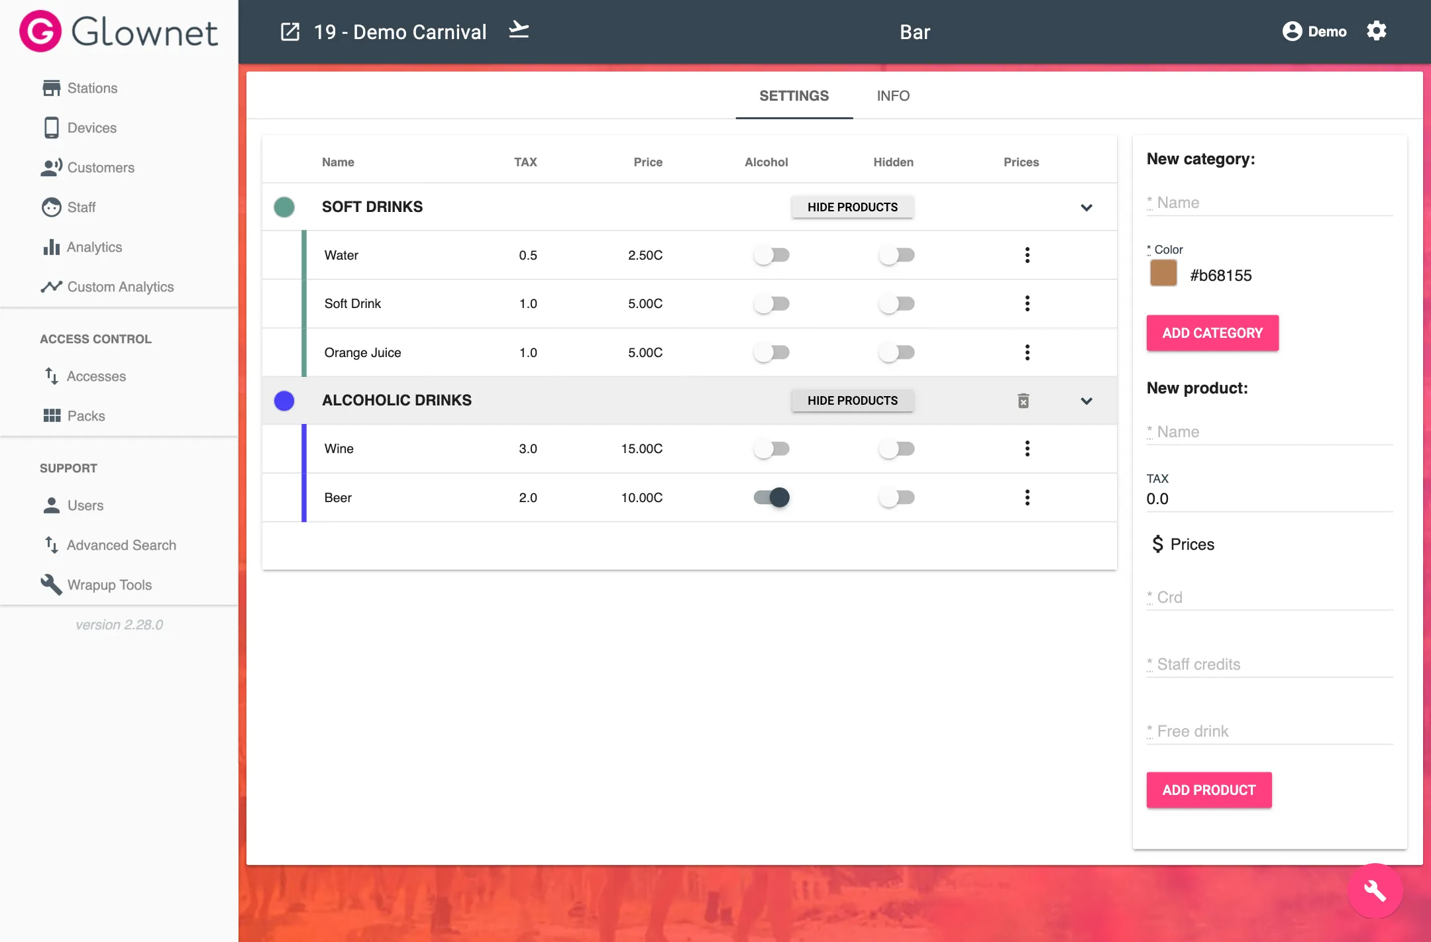Click the version 2.28.0 text
This screenshot has height=942, width=1431.
point(119,625)
